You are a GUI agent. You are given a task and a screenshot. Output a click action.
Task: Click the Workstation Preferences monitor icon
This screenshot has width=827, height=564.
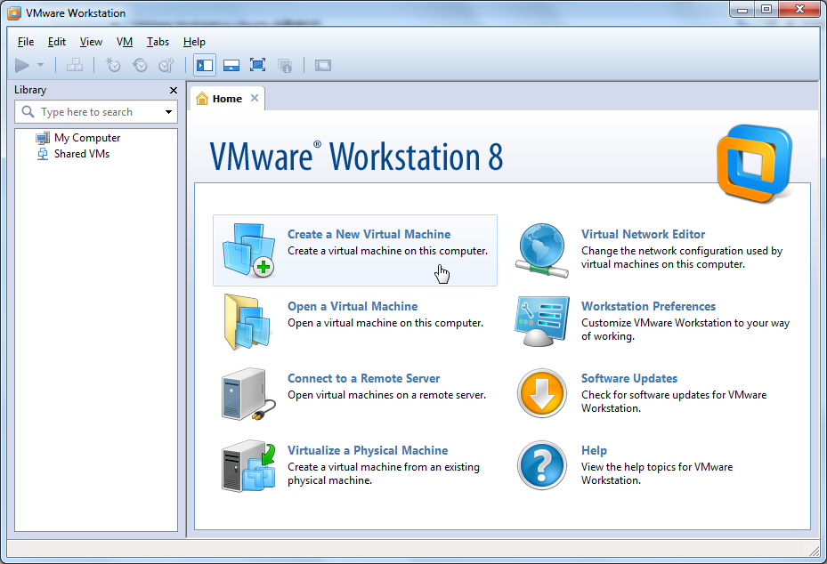pos(541,321)
